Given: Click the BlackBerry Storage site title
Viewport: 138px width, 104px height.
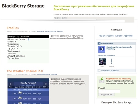Looking at the screenshot, I should pyautogui.click(x=23, y=6).
